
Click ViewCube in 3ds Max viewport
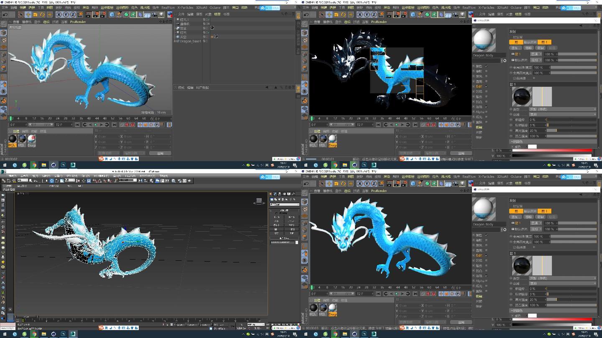coord(259,201)
